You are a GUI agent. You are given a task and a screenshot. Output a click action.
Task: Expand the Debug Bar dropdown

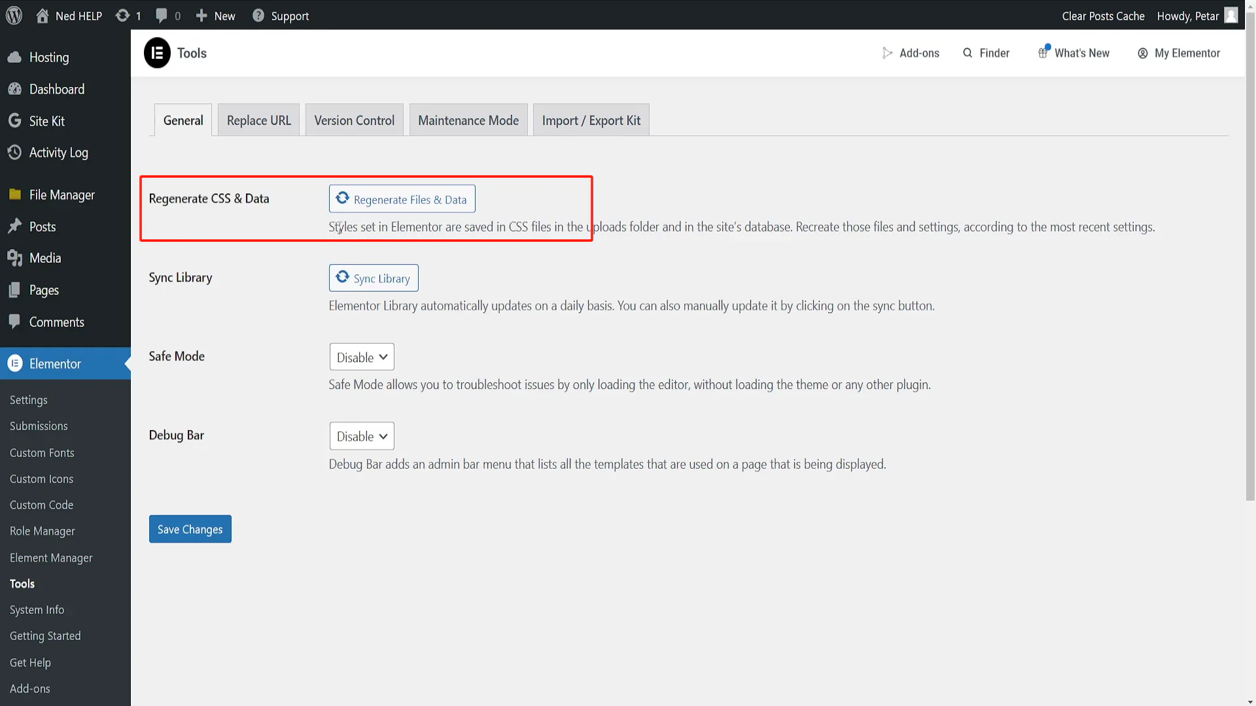(x=362, y=436)
